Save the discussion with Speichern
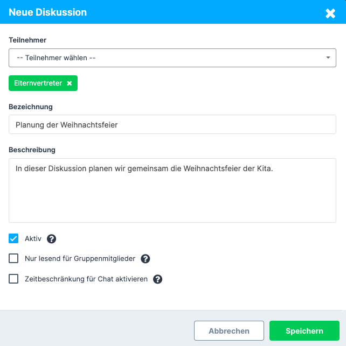Screen dimensions: 346x346 tap(304, 331)
